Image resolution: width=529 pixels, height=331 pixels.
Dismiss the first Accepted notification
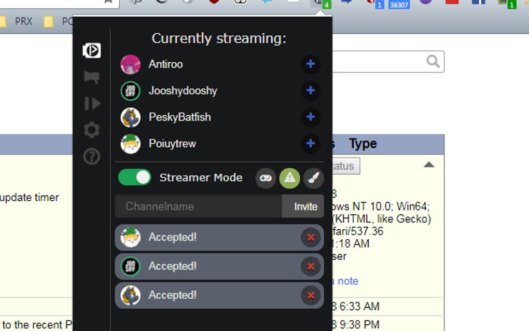pos(310,237)
